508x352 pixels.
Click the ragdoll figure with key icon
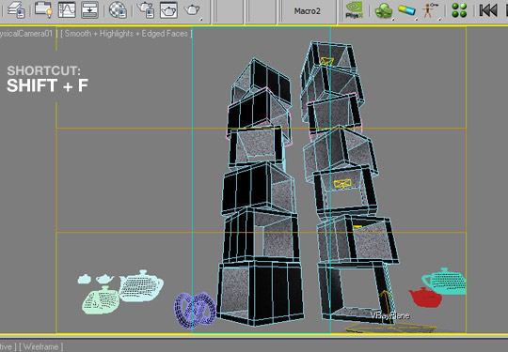[x=431, y=10]
